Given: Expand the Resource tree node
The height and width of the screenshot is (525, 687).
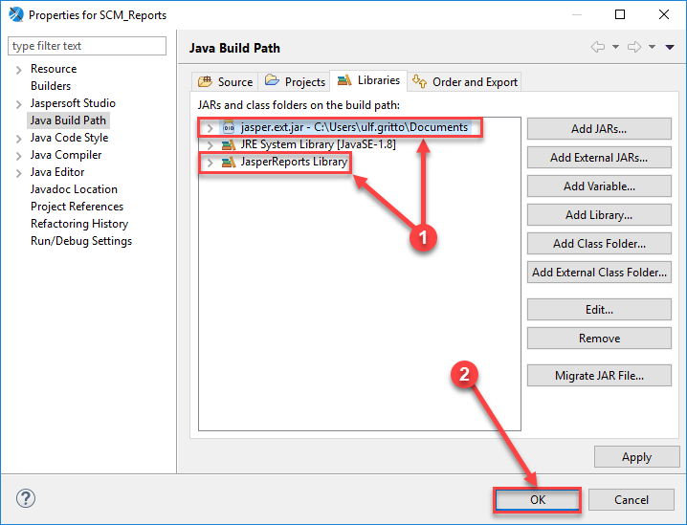Looking at the screenshot, I should pos(18,69).
